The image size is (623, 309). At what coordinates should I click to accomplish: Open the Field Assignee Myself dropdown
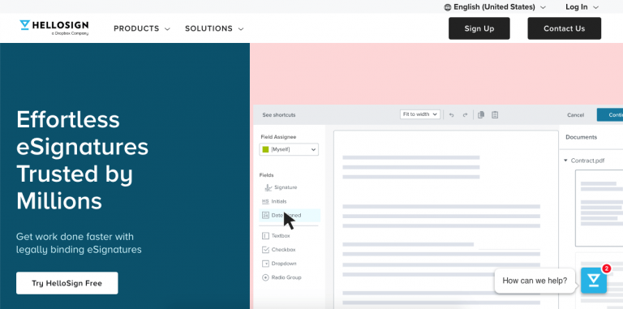click(x=289, y=149)
